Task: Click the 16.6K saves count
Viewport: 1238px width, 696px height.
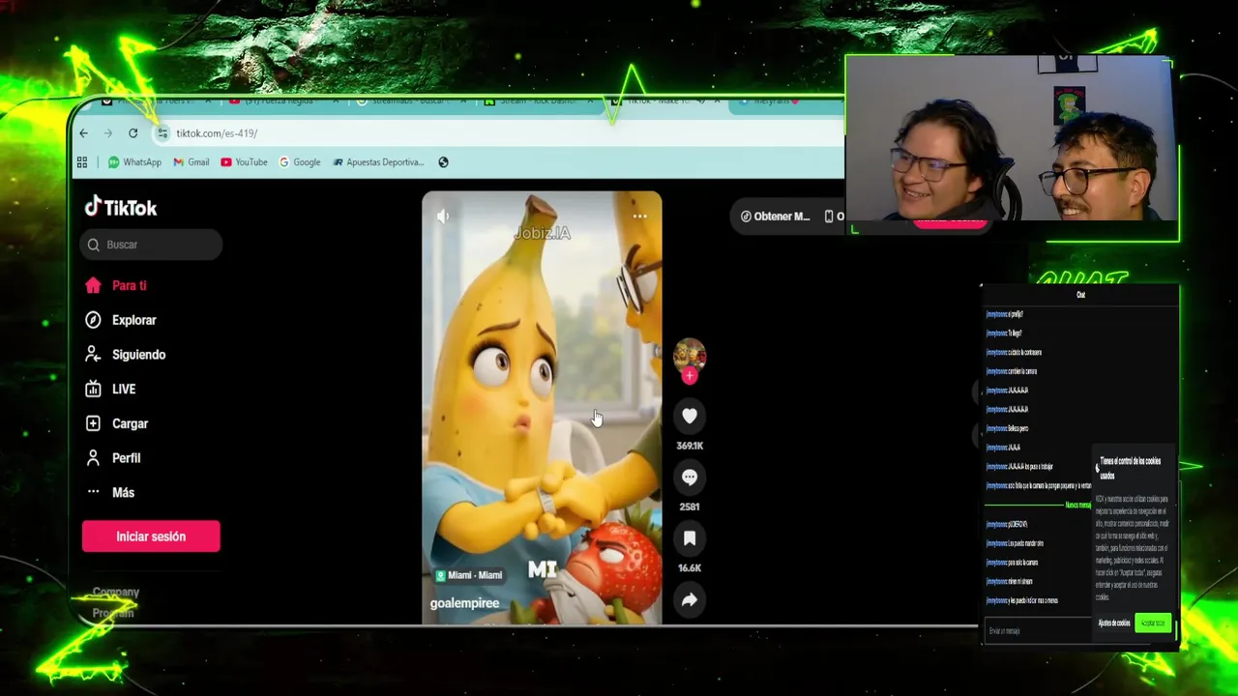Action: point(690,568)
